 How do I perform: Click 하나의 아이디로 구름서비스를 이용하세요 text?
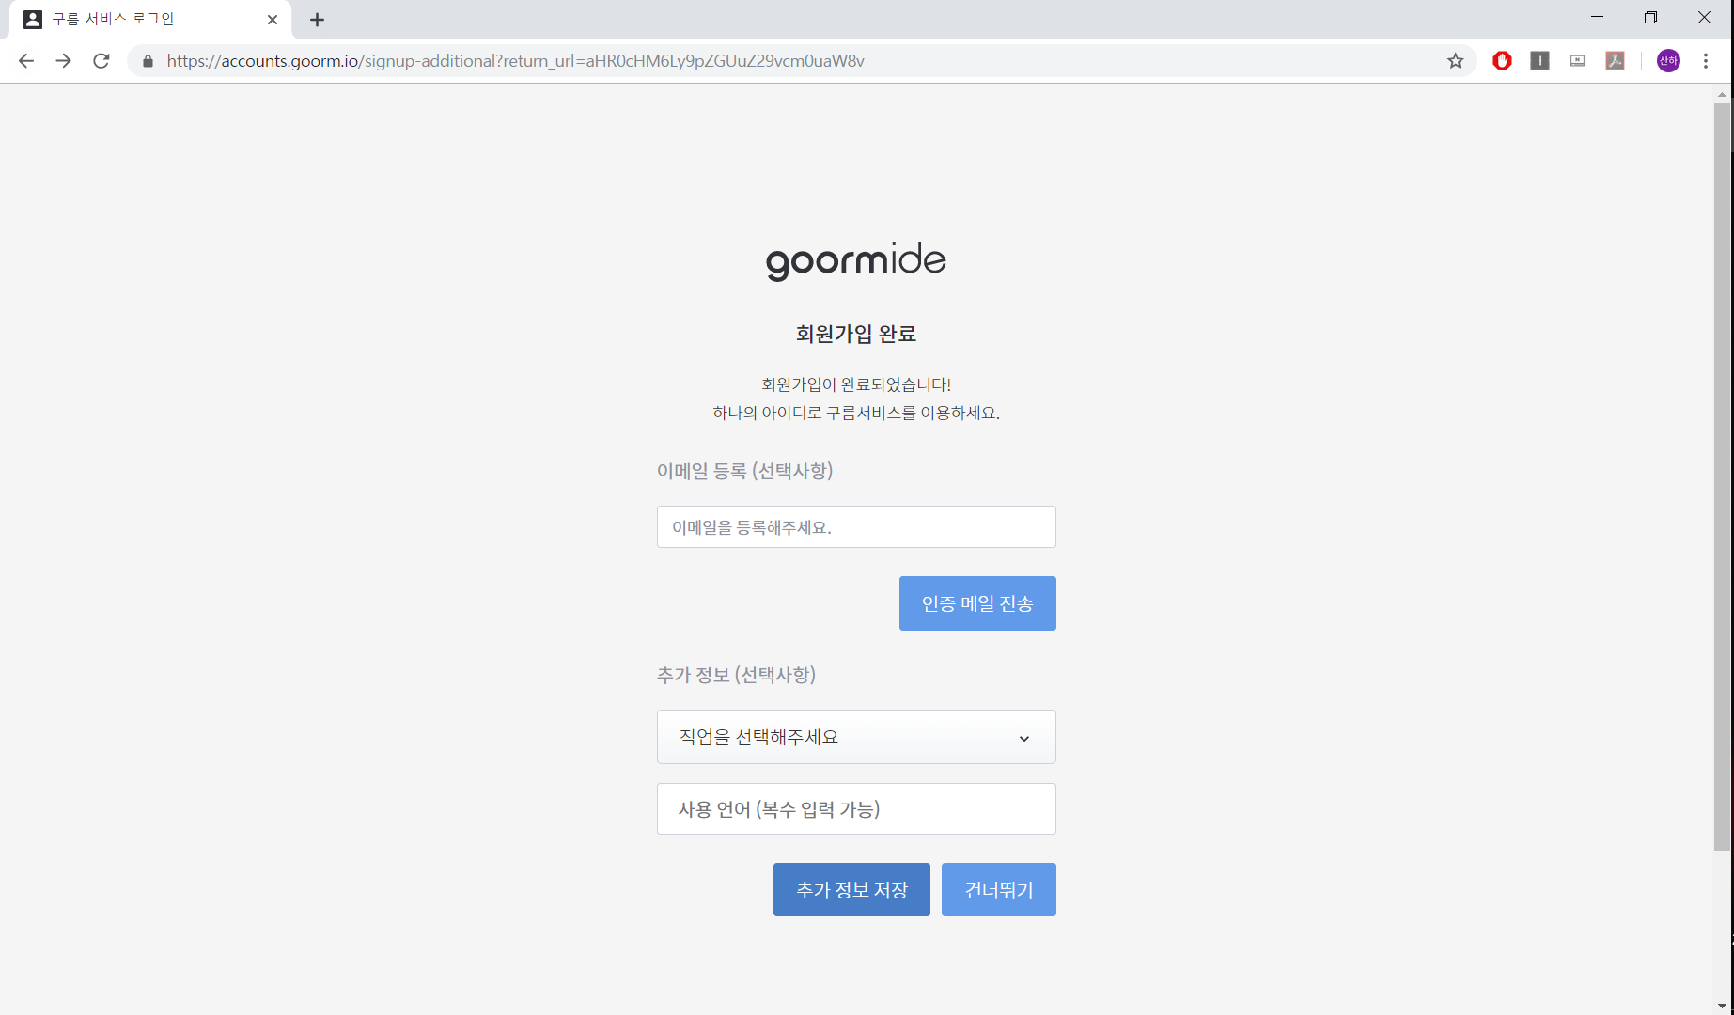tap(856, 413)
